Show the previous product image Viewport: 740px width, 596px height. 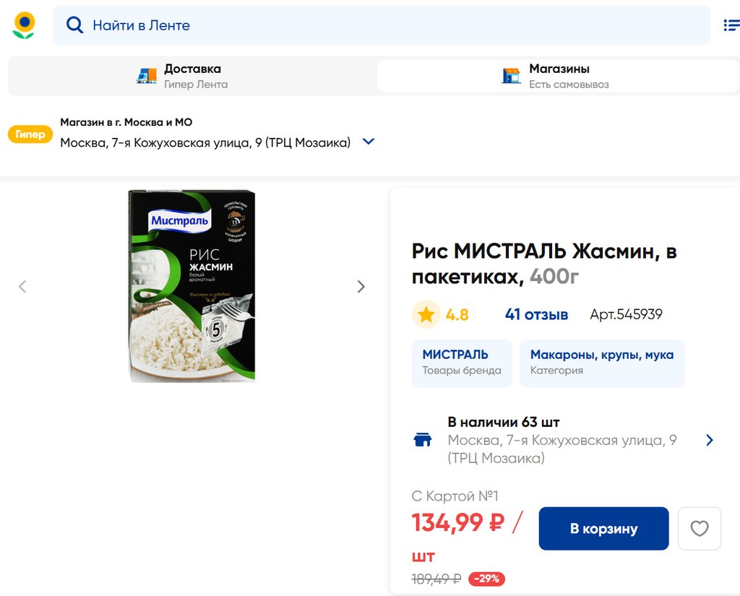[x=22, y=287]
